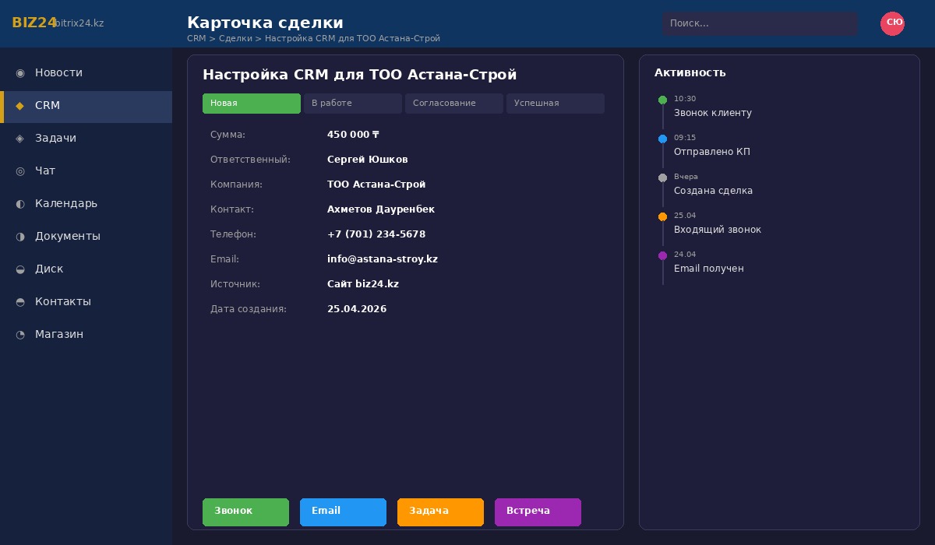The image size is (935, 545).
Task: Select CRM in the left sidebar
Action: coord(48,105)
